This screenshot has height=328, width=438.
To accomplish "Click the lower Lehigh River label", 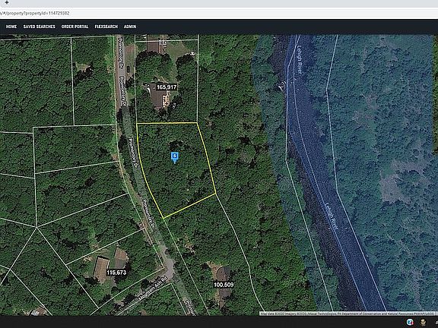I will point(332,216).
